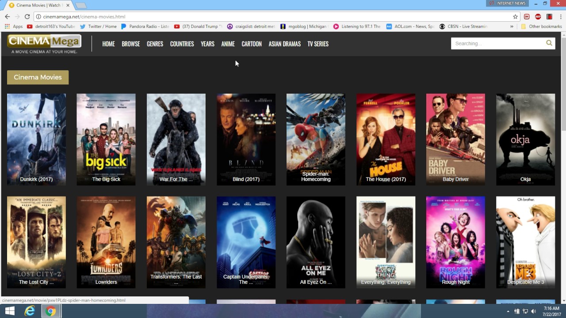566x318 pixels.
Task: Open the CARTOON menu item
Action: [x=252, y=44]
